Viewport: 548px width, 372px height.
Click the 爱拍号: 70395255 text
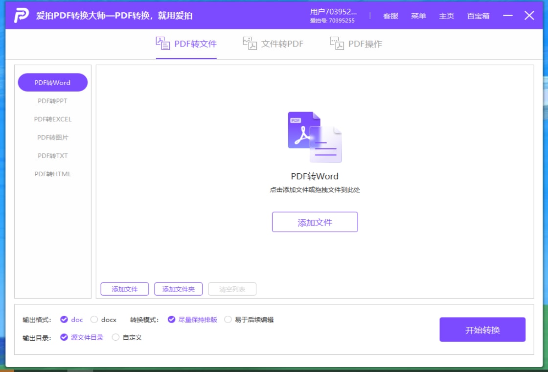tap(332, 21)
